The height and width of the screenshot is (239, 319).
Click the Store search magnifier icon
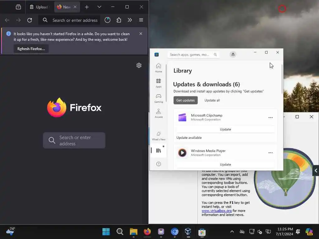pyautogui.click(x=215, y=54)
